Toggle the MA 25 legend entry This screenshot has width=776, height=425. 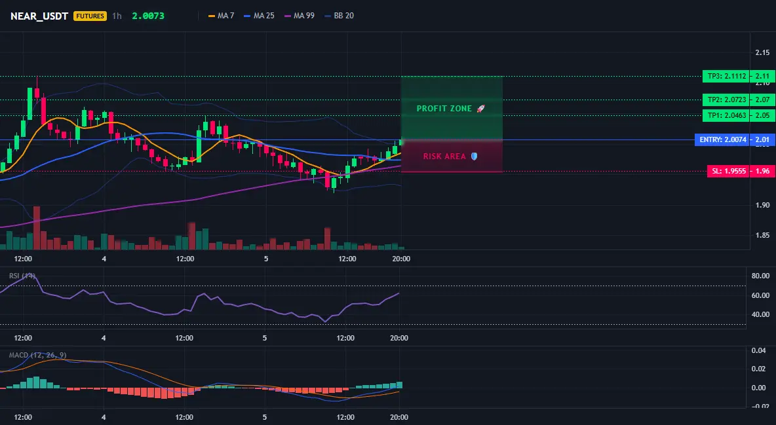(259, 16)
